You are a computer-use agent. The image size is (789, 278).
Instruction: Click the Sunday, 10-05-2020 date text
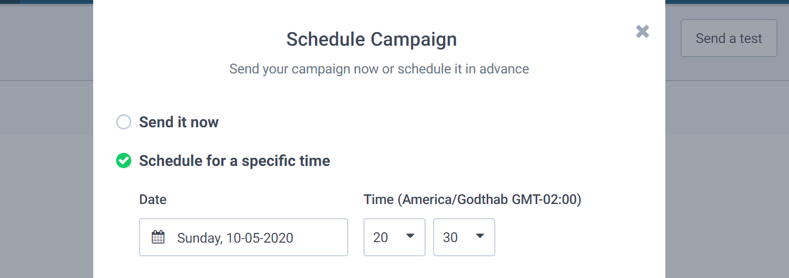click(235, 238)
